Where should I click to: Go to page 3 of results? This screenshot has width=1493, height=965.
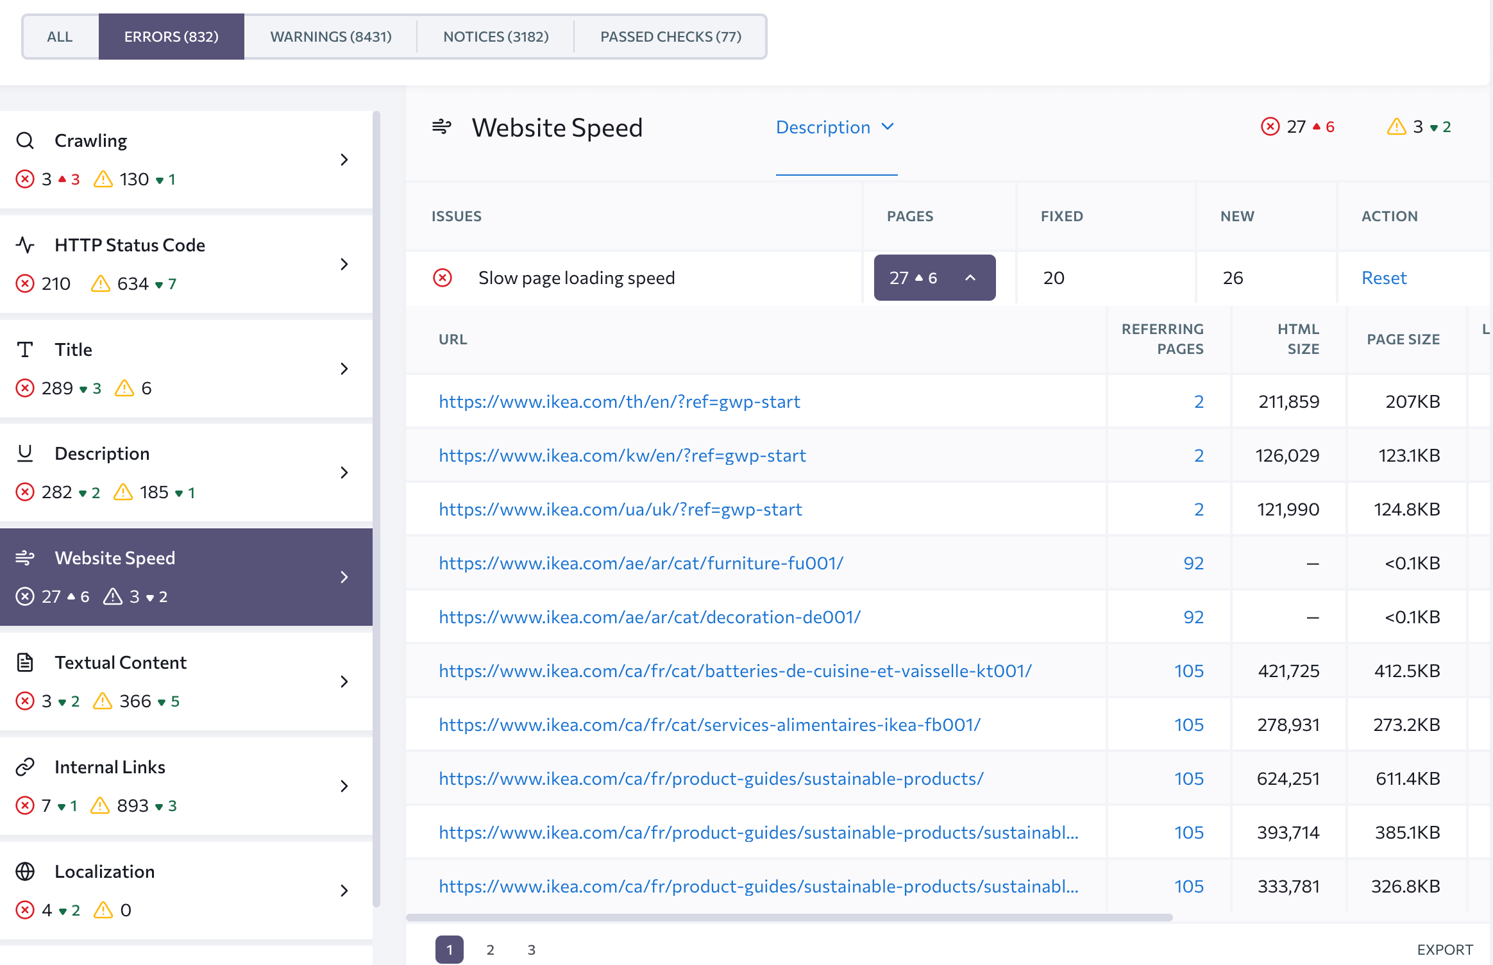click(x=531, y=950)
